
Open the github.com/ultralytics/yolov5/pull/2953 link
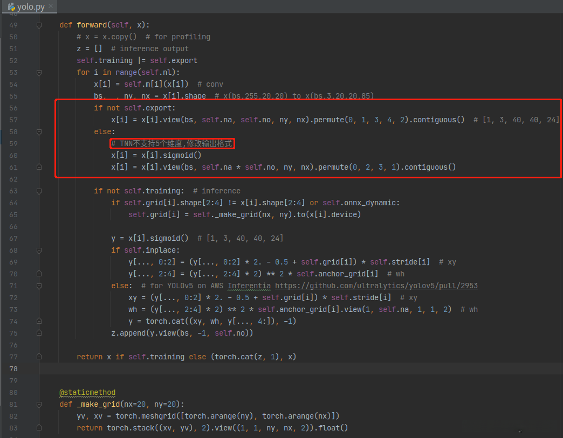(376, 286)
